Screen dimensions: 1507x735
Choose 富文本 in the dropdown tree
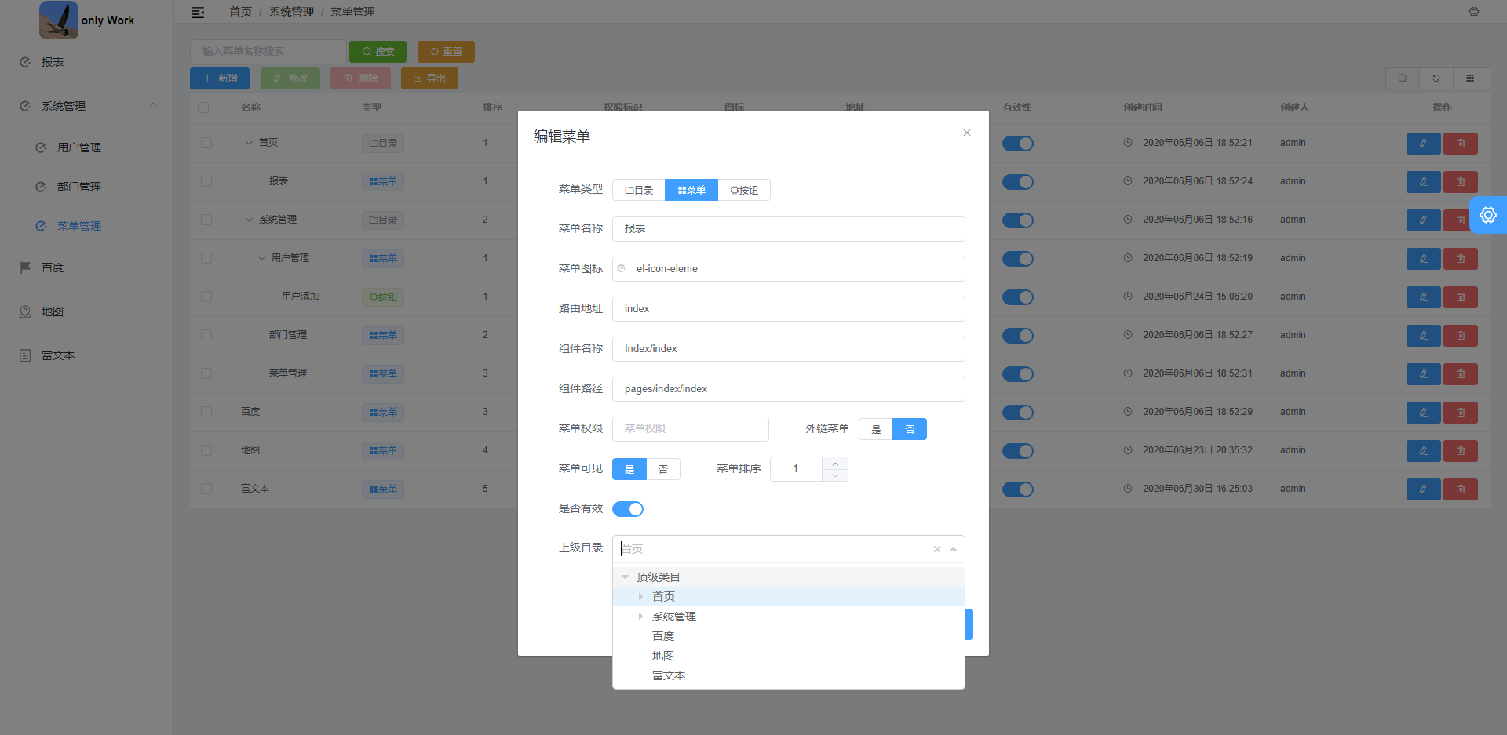coord(669,675)
